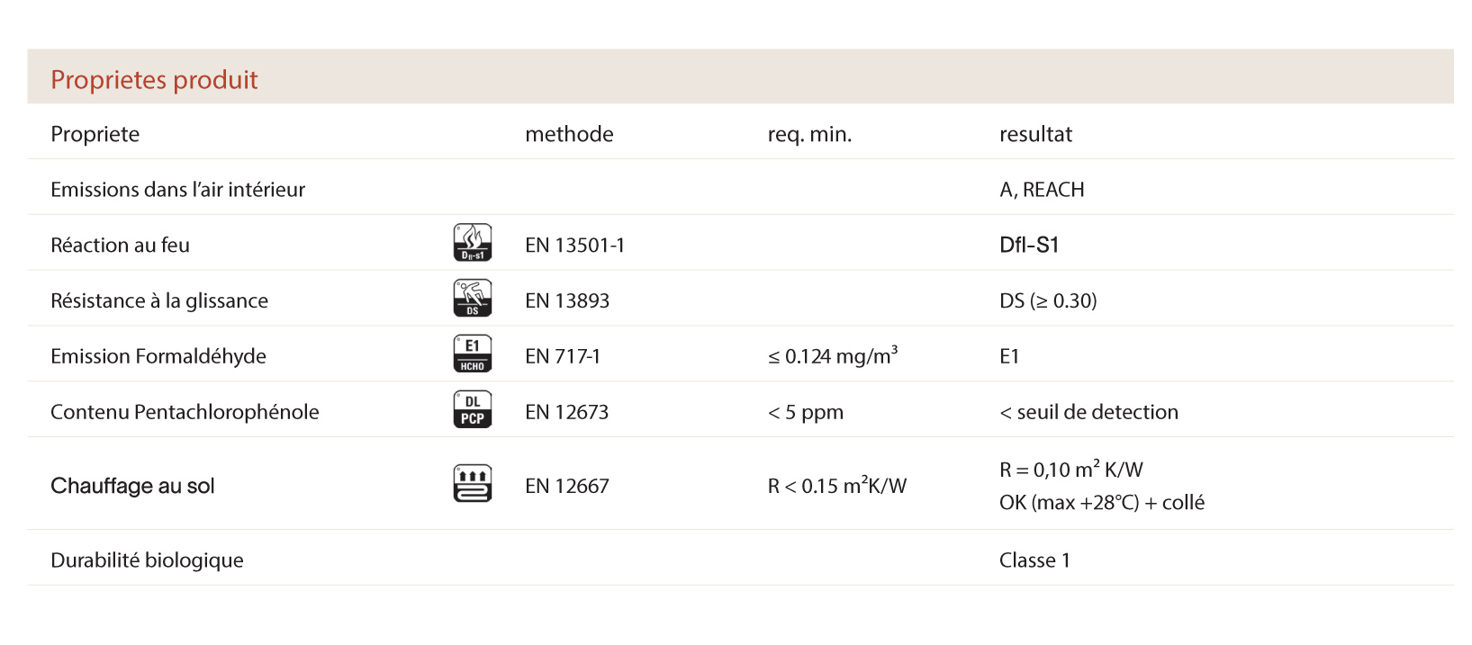Click the 'Classe 1' durability result

pos(1034,560)
